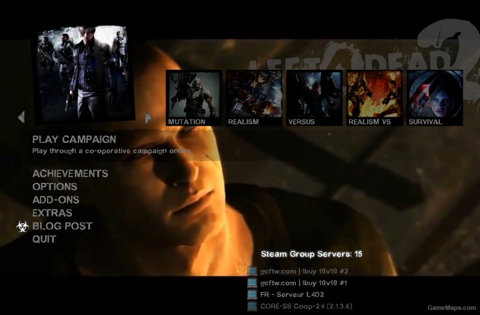The image size is (480, 315).
Task: Click the biohazard icon beside Blog Post
Action: pyautogui.click(x=22, y=226)
